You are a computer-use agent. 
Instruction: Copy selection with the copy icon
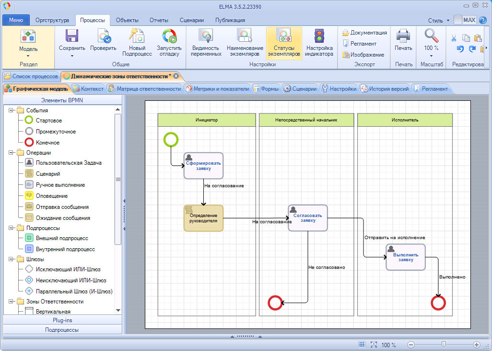point(466,38)
